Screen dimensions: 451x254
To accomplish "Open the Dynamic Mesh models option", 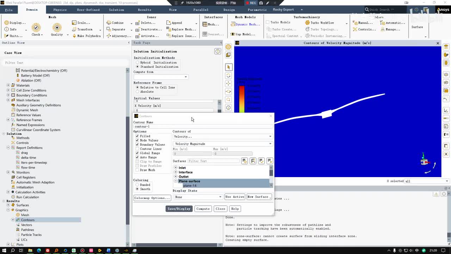I will (245, 24).
